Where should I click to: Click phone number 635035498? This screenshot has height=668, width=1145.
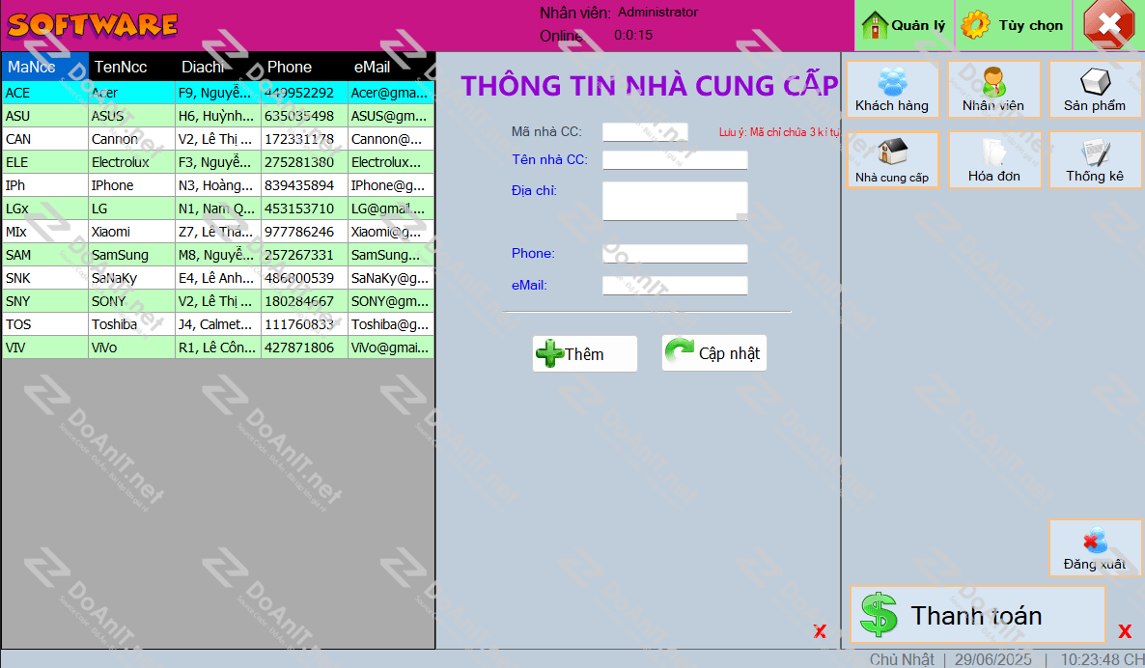(304, 116)
